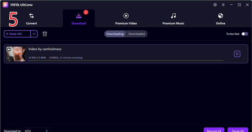Screen dimensions: 252x132
Task: Open the Online tab
Action: (x=220, y=19)
